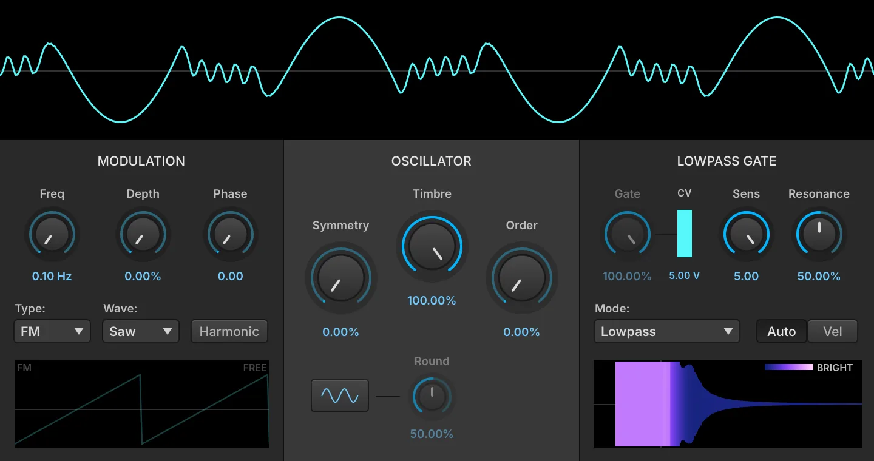Click the Timbre value 100.00%

point(432,300)
